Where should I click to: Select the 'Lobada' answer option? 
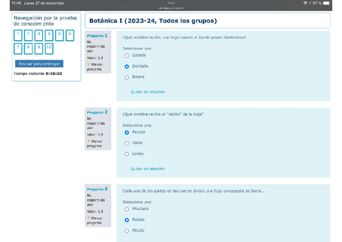pos(127,56)
